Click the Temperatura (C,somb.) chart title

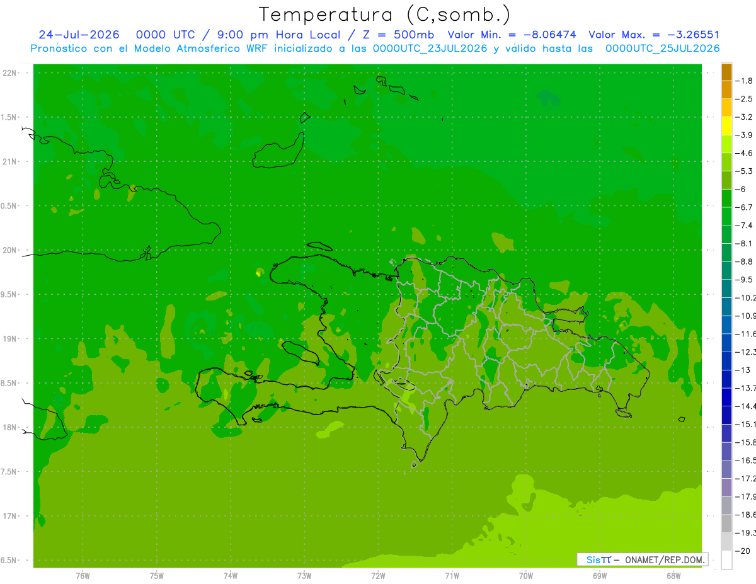click(x=384, y=14)
